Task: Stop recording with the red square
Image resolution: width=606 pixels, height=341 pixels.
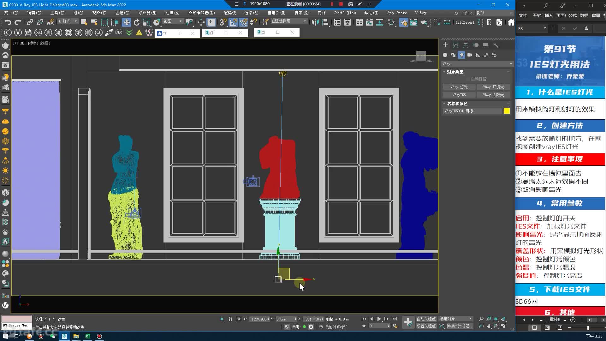Action: click(x=341, y=4)
